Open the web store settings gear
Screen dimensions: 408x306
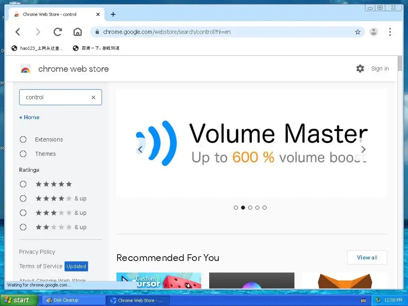coord(360,69)
